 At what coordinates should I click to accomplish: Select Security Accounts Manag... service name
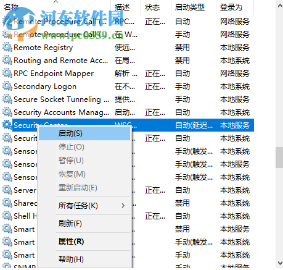pyautogui.click(x=61, y=112)
